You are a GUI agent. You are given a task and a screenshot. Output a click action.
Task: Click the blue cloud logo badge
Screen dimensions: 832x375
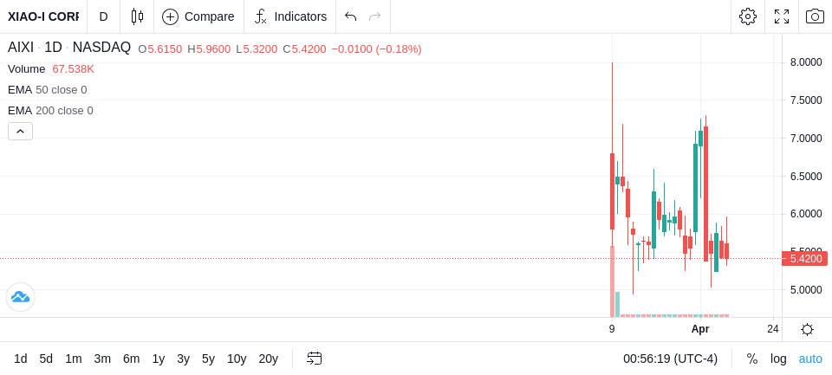click(20, 297)
